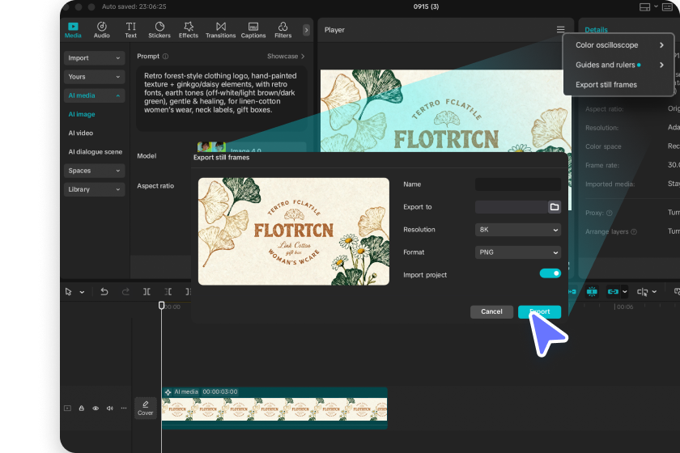Viewport: 680px width, 453px height.
Task: Open the Format PNG dropdown
Action: tap(518, 252)
